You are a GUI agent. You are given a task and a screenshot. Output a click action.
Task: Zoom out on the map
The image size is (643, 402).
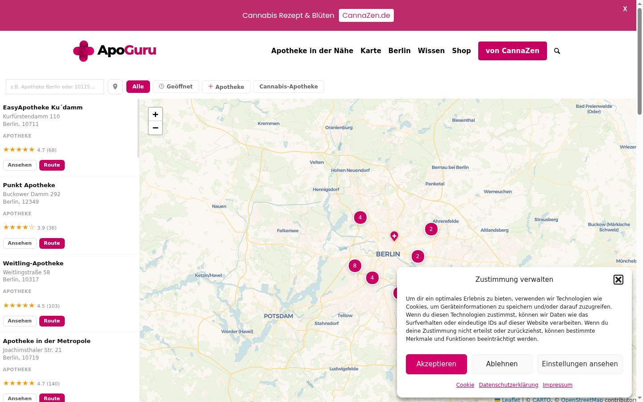coord(155,128)
